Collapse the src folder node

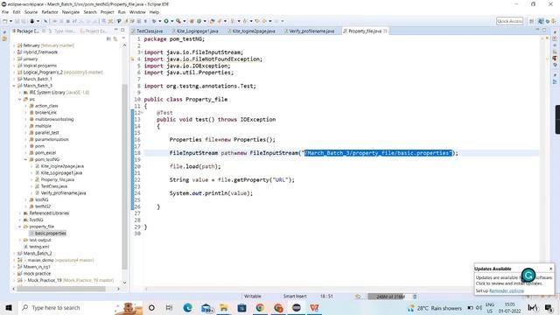point(20,99)
